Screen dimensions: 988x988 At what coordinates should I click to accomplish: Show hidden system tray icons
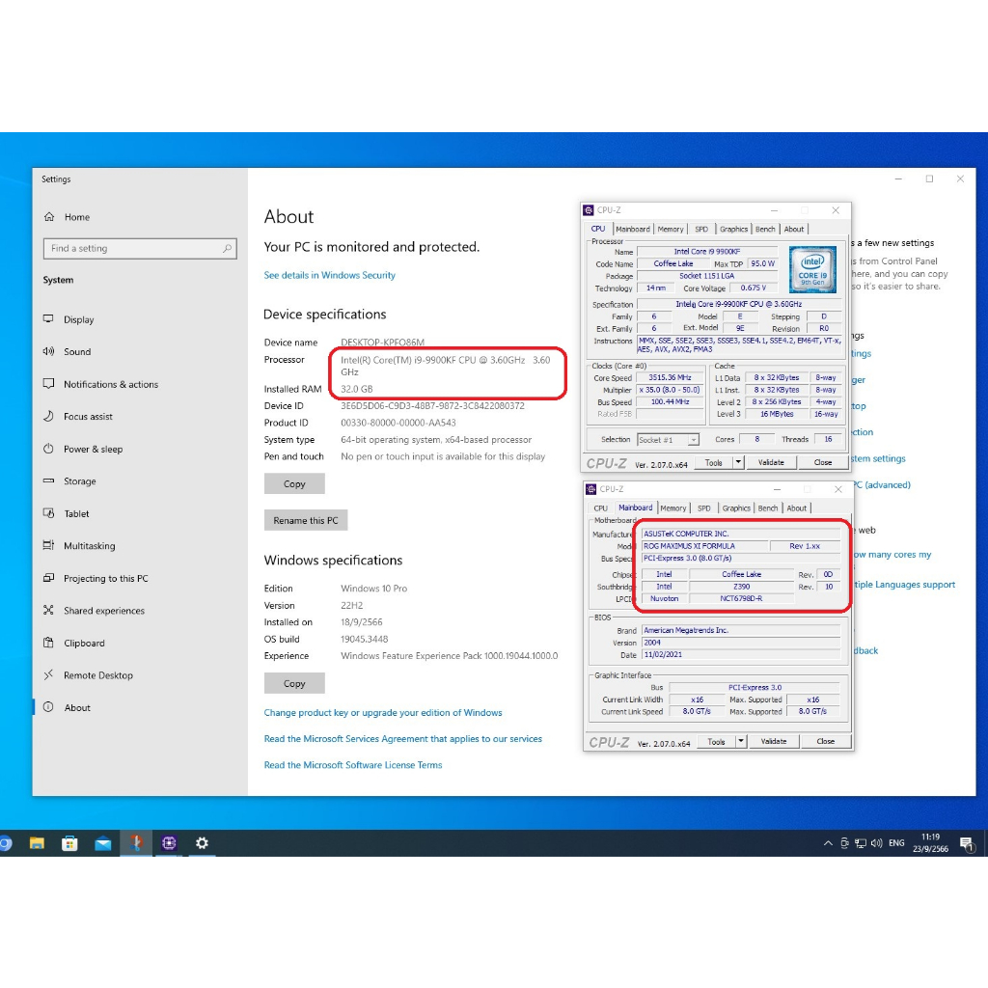(x=827, y=843)
